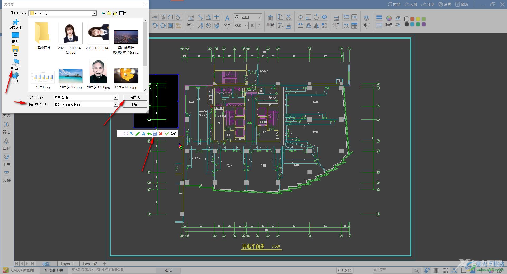Click the insert image tool in the CAD toolbar
Screen dimensions: 507x274
(179, 26)
